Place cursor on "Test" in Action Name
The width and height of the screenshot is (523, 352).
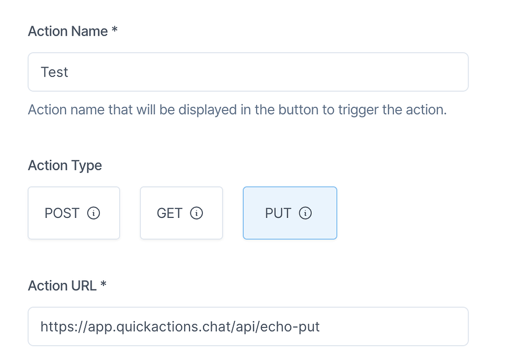[54, 72]
